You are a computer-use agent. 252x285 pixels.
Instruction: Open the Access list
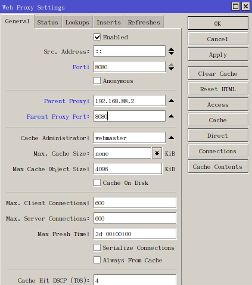coord(218,104)
